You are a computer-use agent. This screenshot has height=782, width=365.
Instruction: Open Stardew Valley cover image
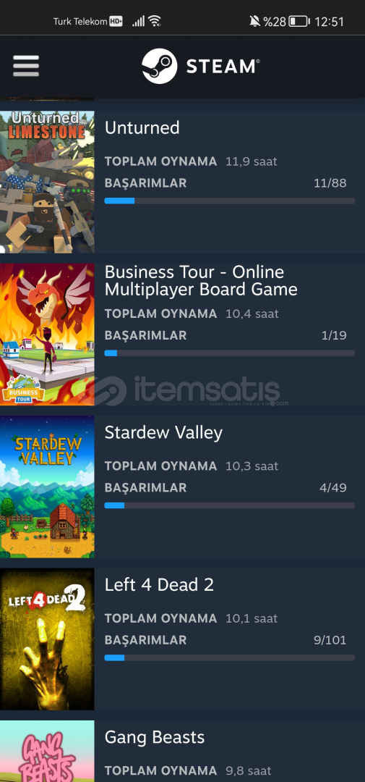pyautogui.click(x=47, y=487)
